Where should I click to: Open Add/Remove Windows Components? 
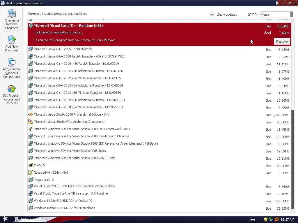(12, 68)
